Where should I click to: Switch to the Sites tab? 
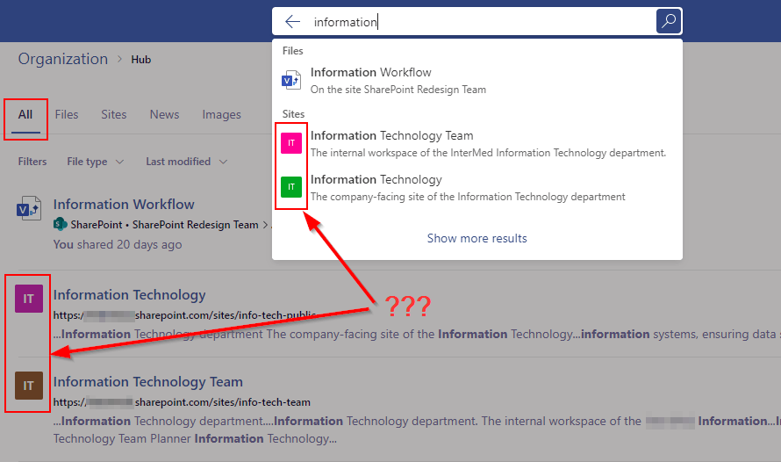point(114,115)
